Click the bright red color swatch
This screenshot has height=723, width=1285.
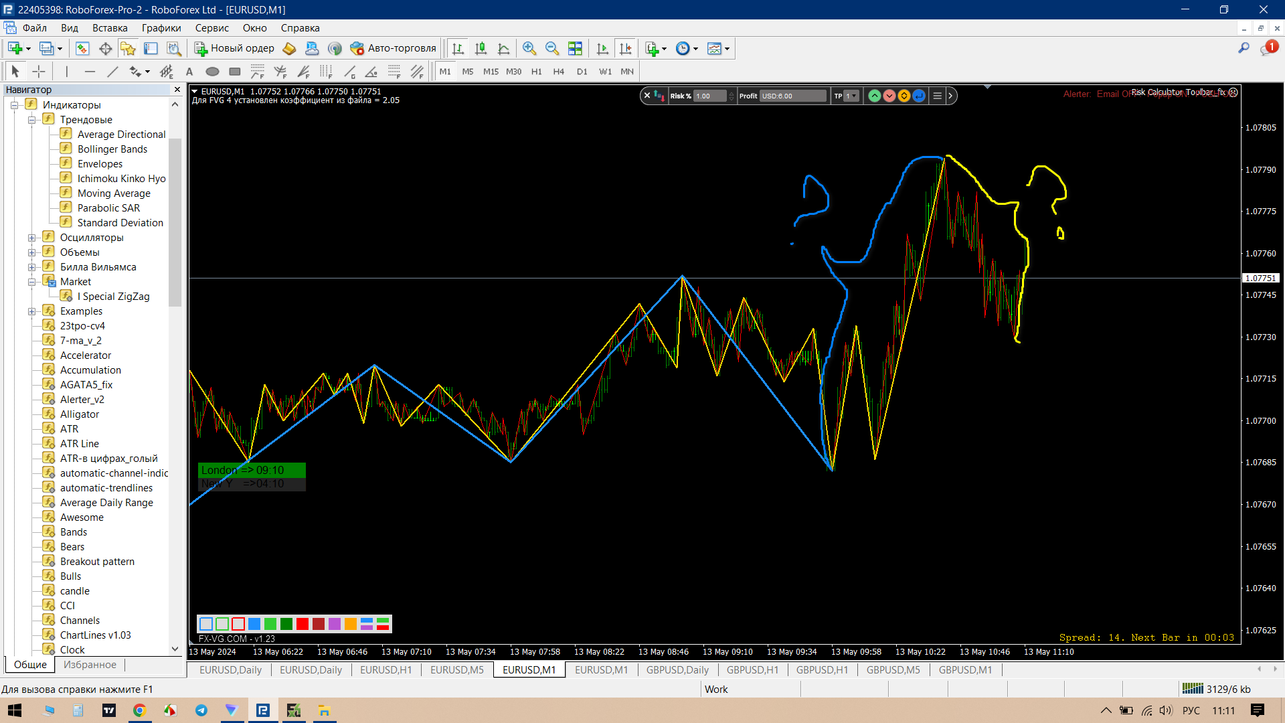(x=303, y=624)
